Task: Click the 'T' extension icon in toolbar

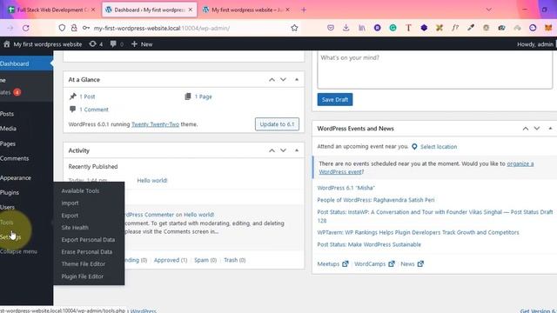Action: (408, 28)
